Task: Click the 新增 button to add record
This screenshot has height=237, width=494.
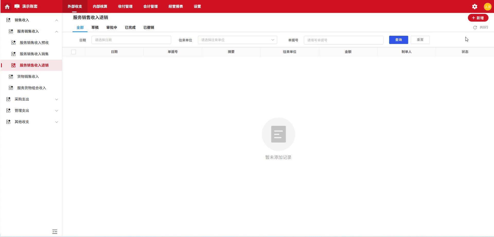Action: click(478, 18)
